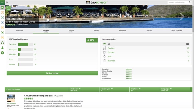Switch to the Nearby tab
Viewport: 194px width, 109px height.
[96, 31]
